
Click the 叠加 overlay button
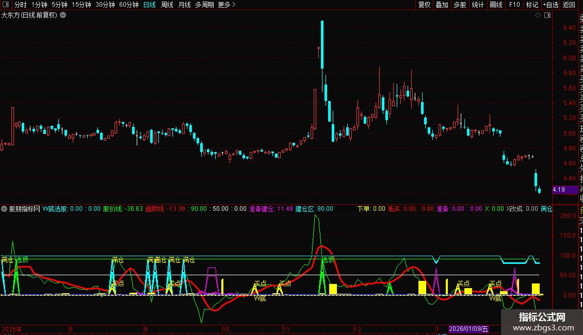[442, 5]
